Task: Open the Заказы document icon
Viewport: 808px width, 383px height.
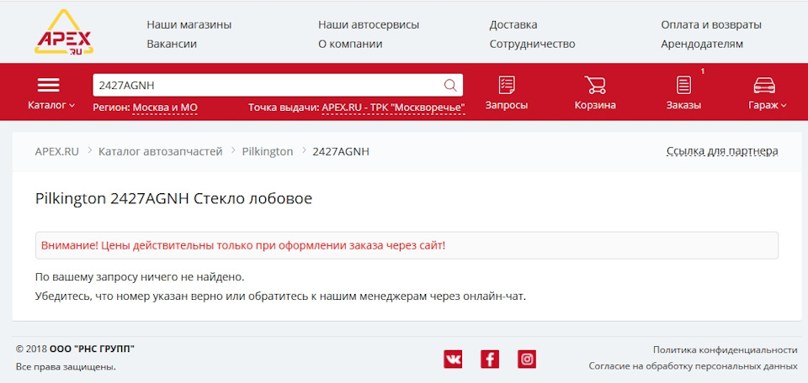Action: (683, 85)
